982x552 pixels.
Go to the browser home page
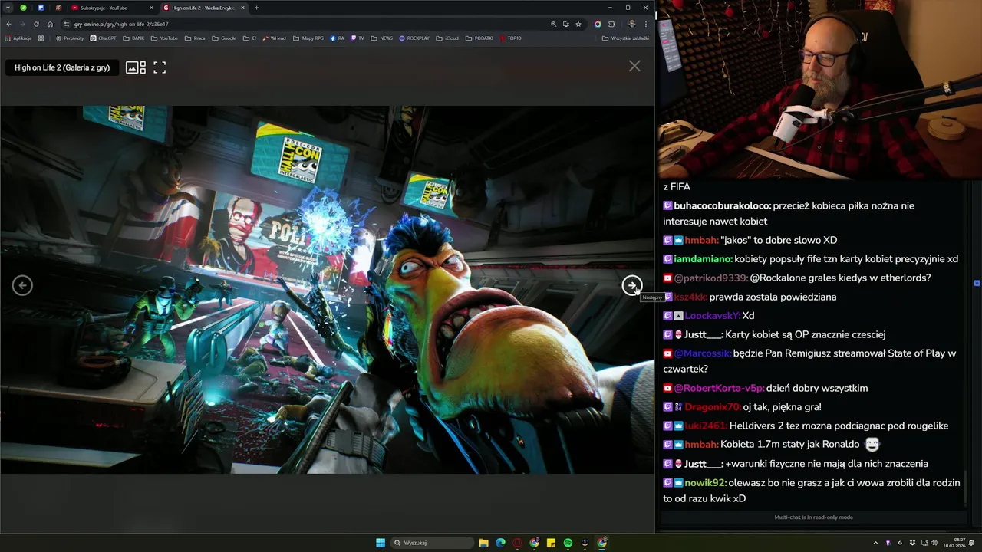pyautogui.click(x=50, y=24)
